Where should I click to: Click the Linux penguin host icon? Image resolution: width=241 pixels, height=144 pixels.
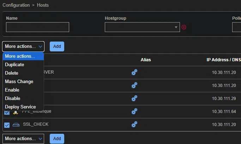16,112
